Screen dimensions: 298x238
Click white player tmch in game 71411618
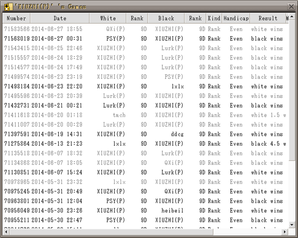[x=119, y=115]
